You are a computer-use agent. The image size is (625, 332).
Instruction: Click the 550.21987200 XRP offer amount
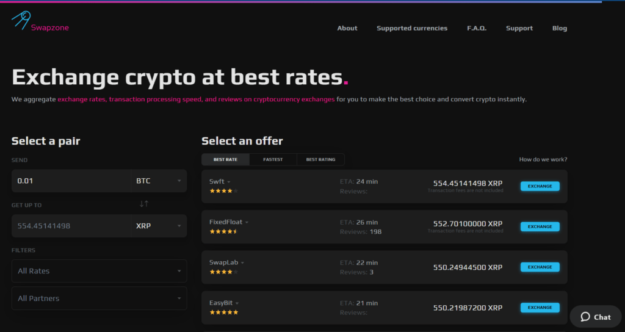coord(468,308)
